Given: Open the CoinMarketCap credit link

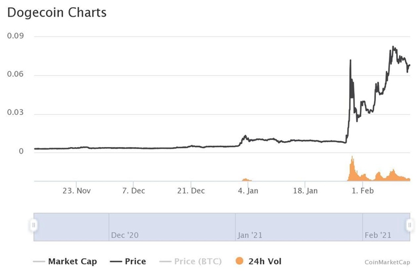Looking at the screenshot, I should [x=387, y=262].
